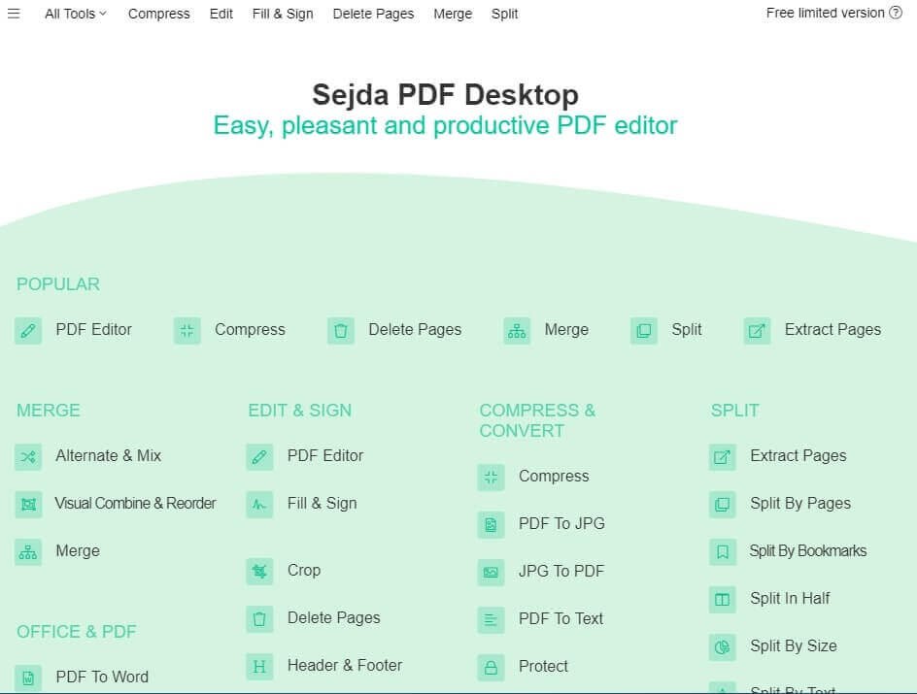Open Split link under Popular
This screenshot has width=917, height=694.
coord(687,329)
